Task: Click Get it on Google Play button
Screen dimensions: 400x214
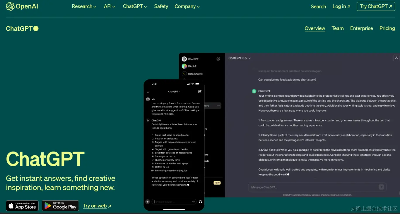Action: [60, 206]
